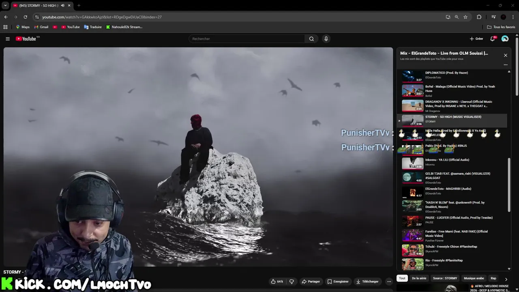Screen dimensions: 519x292
Task: Open the YouTube account avatar menu
Action: coord(505,39)
